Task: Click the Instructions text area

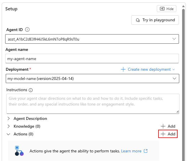Action: tap(93, 104)
